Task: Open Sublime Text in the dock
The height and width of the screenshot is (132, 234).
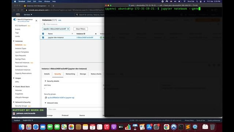Action: (188, 127)
